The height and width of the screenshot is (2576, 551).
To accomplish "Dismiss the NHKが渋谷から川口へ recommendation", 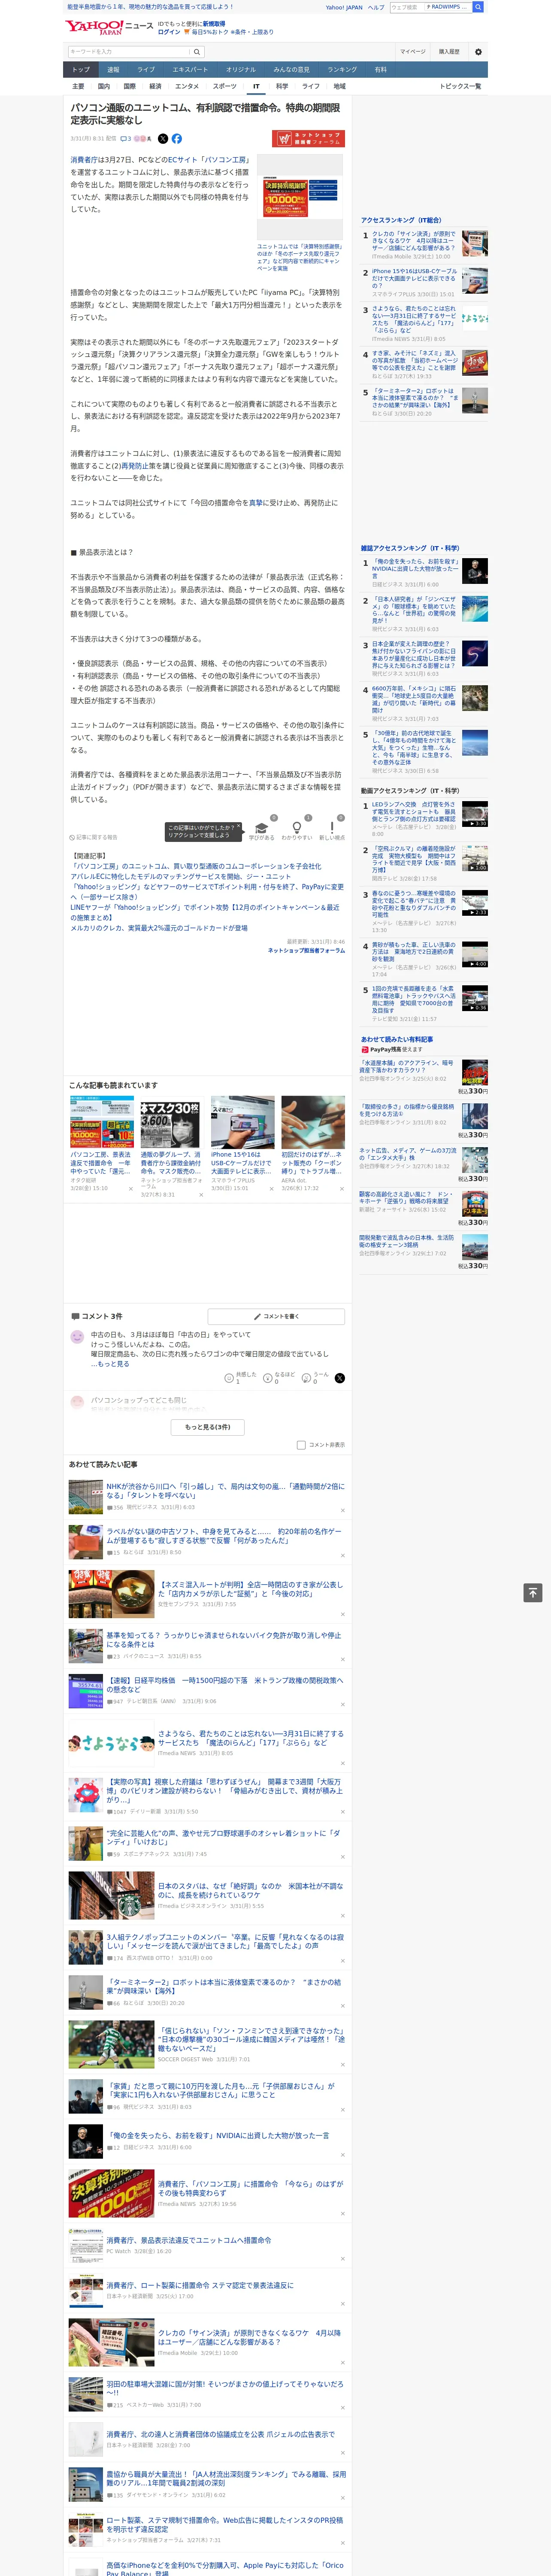I will 343,1511.
